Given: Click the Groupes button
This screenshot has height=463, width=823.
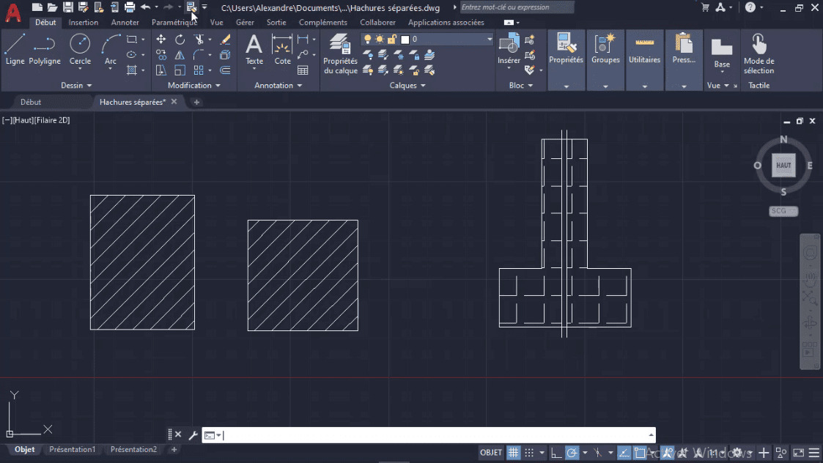Looking at the screenshot, I should (605, 51).
